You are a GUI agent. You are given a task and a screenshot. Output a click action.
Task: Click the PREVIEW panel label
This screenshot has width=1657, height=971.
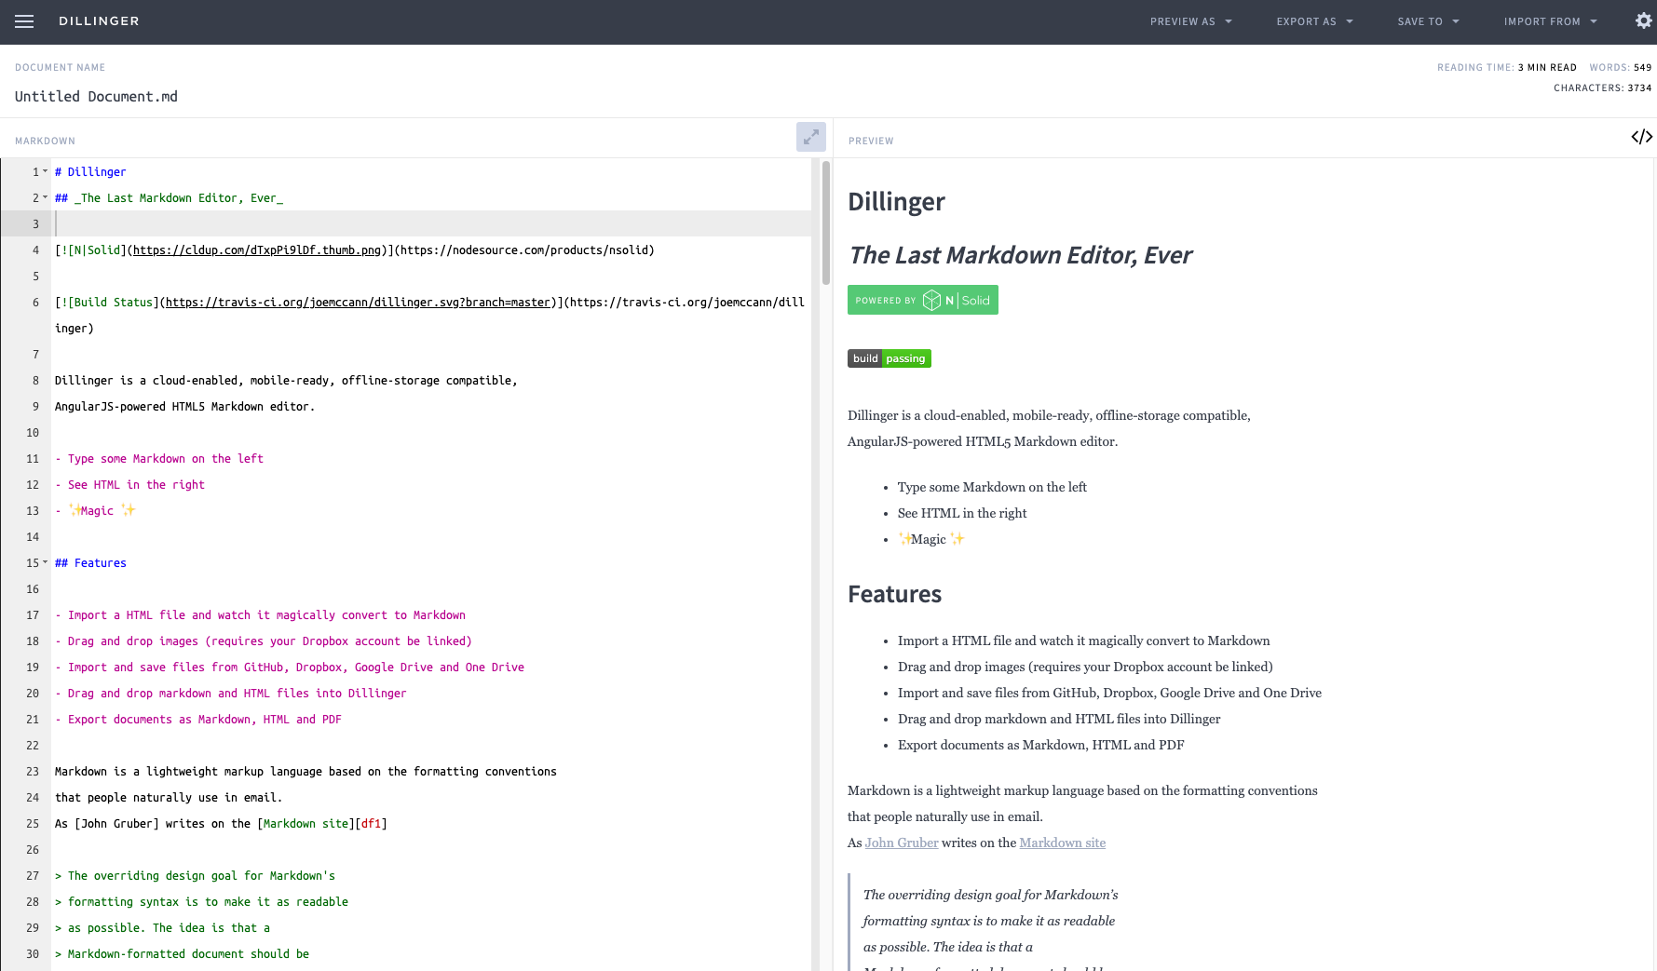tap(871, 141)
